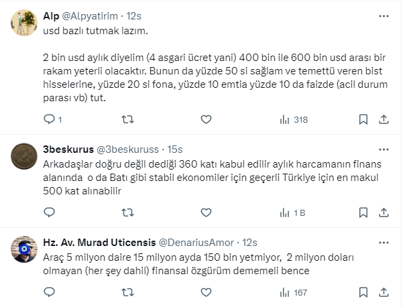The image size is (411, 307).
Task: Open more options on Murad Uticensis tweet
Action: pyautogui.click(x=382, y=241)
